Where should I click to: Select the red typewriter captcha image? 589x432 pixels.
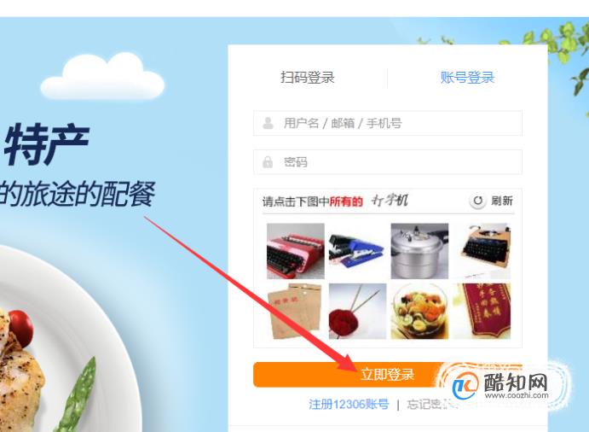296,251
